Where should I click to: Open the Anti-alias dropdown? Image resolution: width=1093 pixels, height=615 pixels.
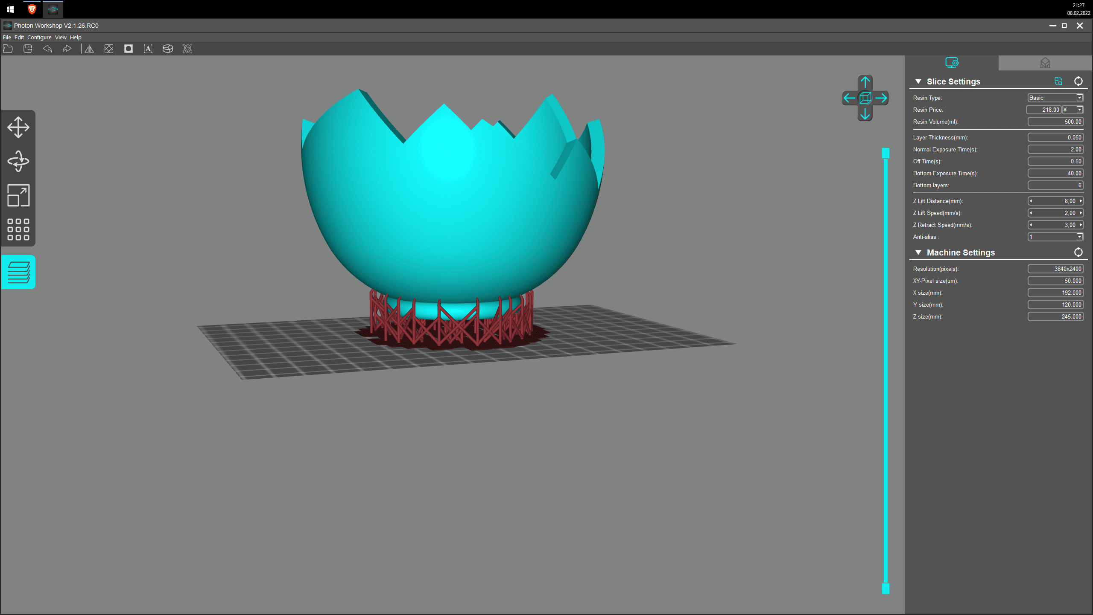[x=1079, y=237]
